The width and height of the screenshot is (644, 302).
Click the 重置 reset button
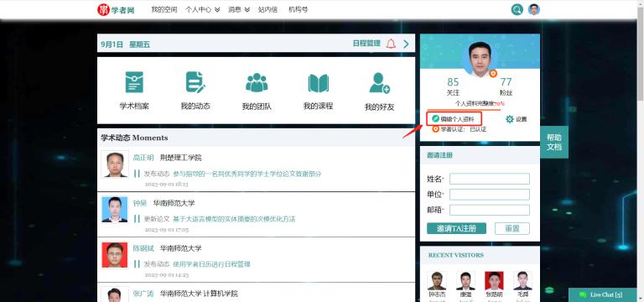point(512,228)
